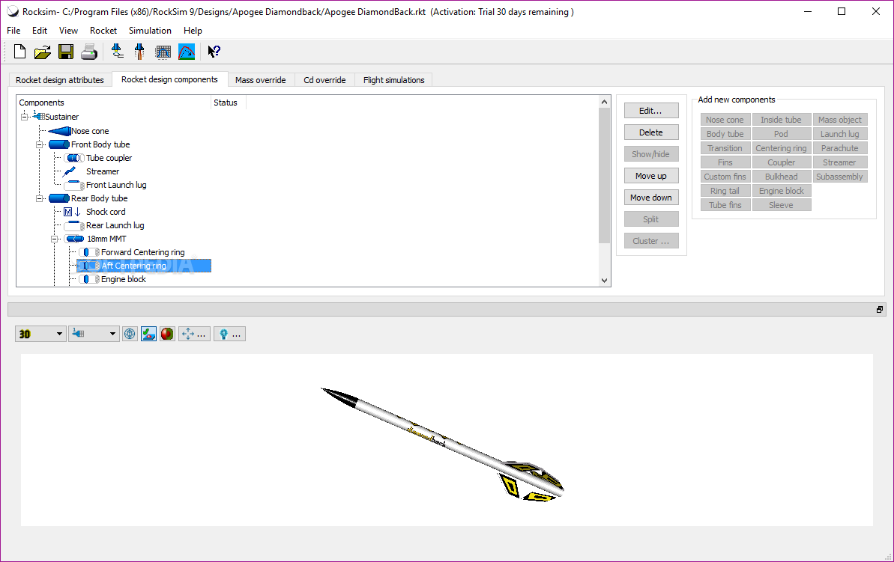
Task: Click the Components column header
Action: [113, 103]
